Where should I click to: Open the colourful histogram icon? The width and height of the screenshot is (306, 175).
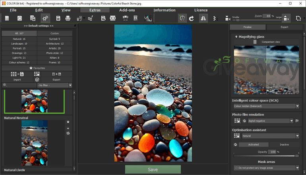click(148, 18)
